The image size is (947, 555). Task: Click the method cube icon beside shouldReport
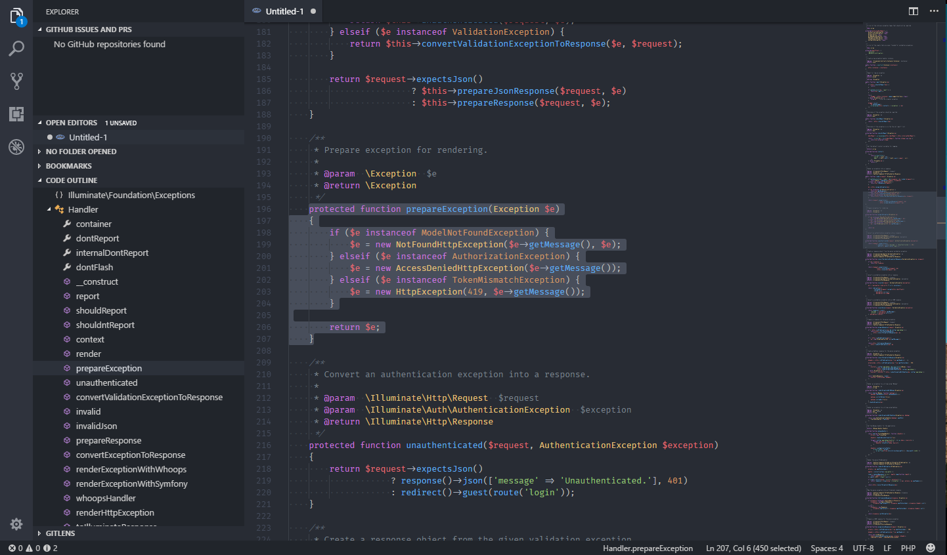pos(67,310)
